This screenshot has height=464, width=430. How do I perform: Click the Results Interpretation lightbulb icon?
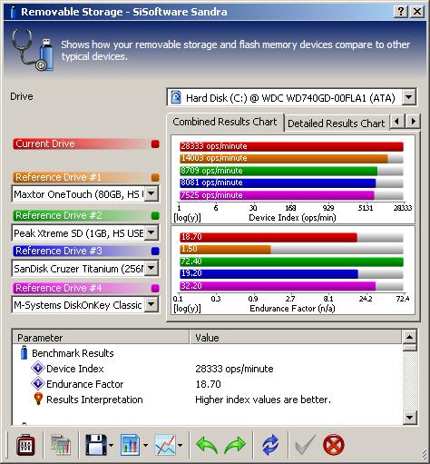[x=38, y=399]
